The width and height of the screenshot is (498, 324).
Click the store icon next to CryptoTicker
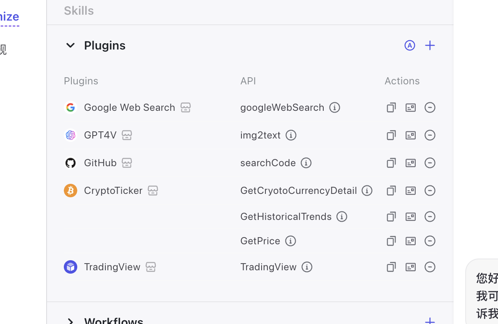(153, 191)
